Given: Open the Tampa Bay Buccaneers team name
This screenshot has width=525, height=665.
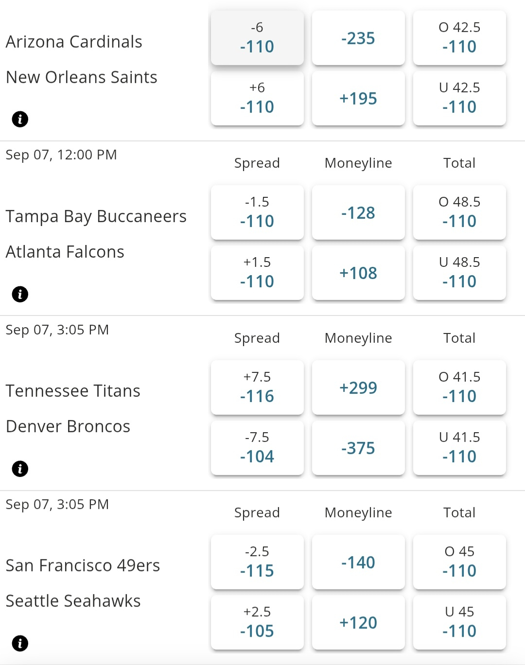Looking at the screenshot, I should 96,216.
